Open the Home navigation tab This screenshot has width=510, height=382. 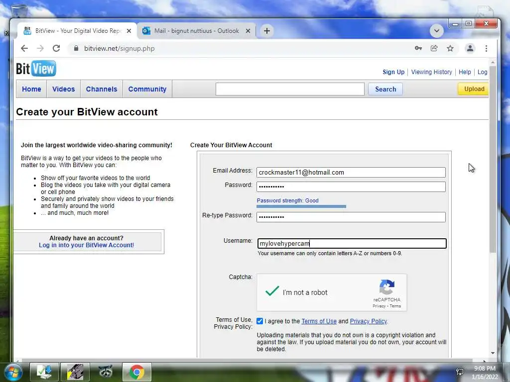tap(31, 89)
